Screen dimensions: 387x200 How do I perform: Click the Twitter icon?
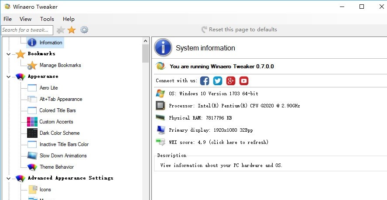[218, 81]
